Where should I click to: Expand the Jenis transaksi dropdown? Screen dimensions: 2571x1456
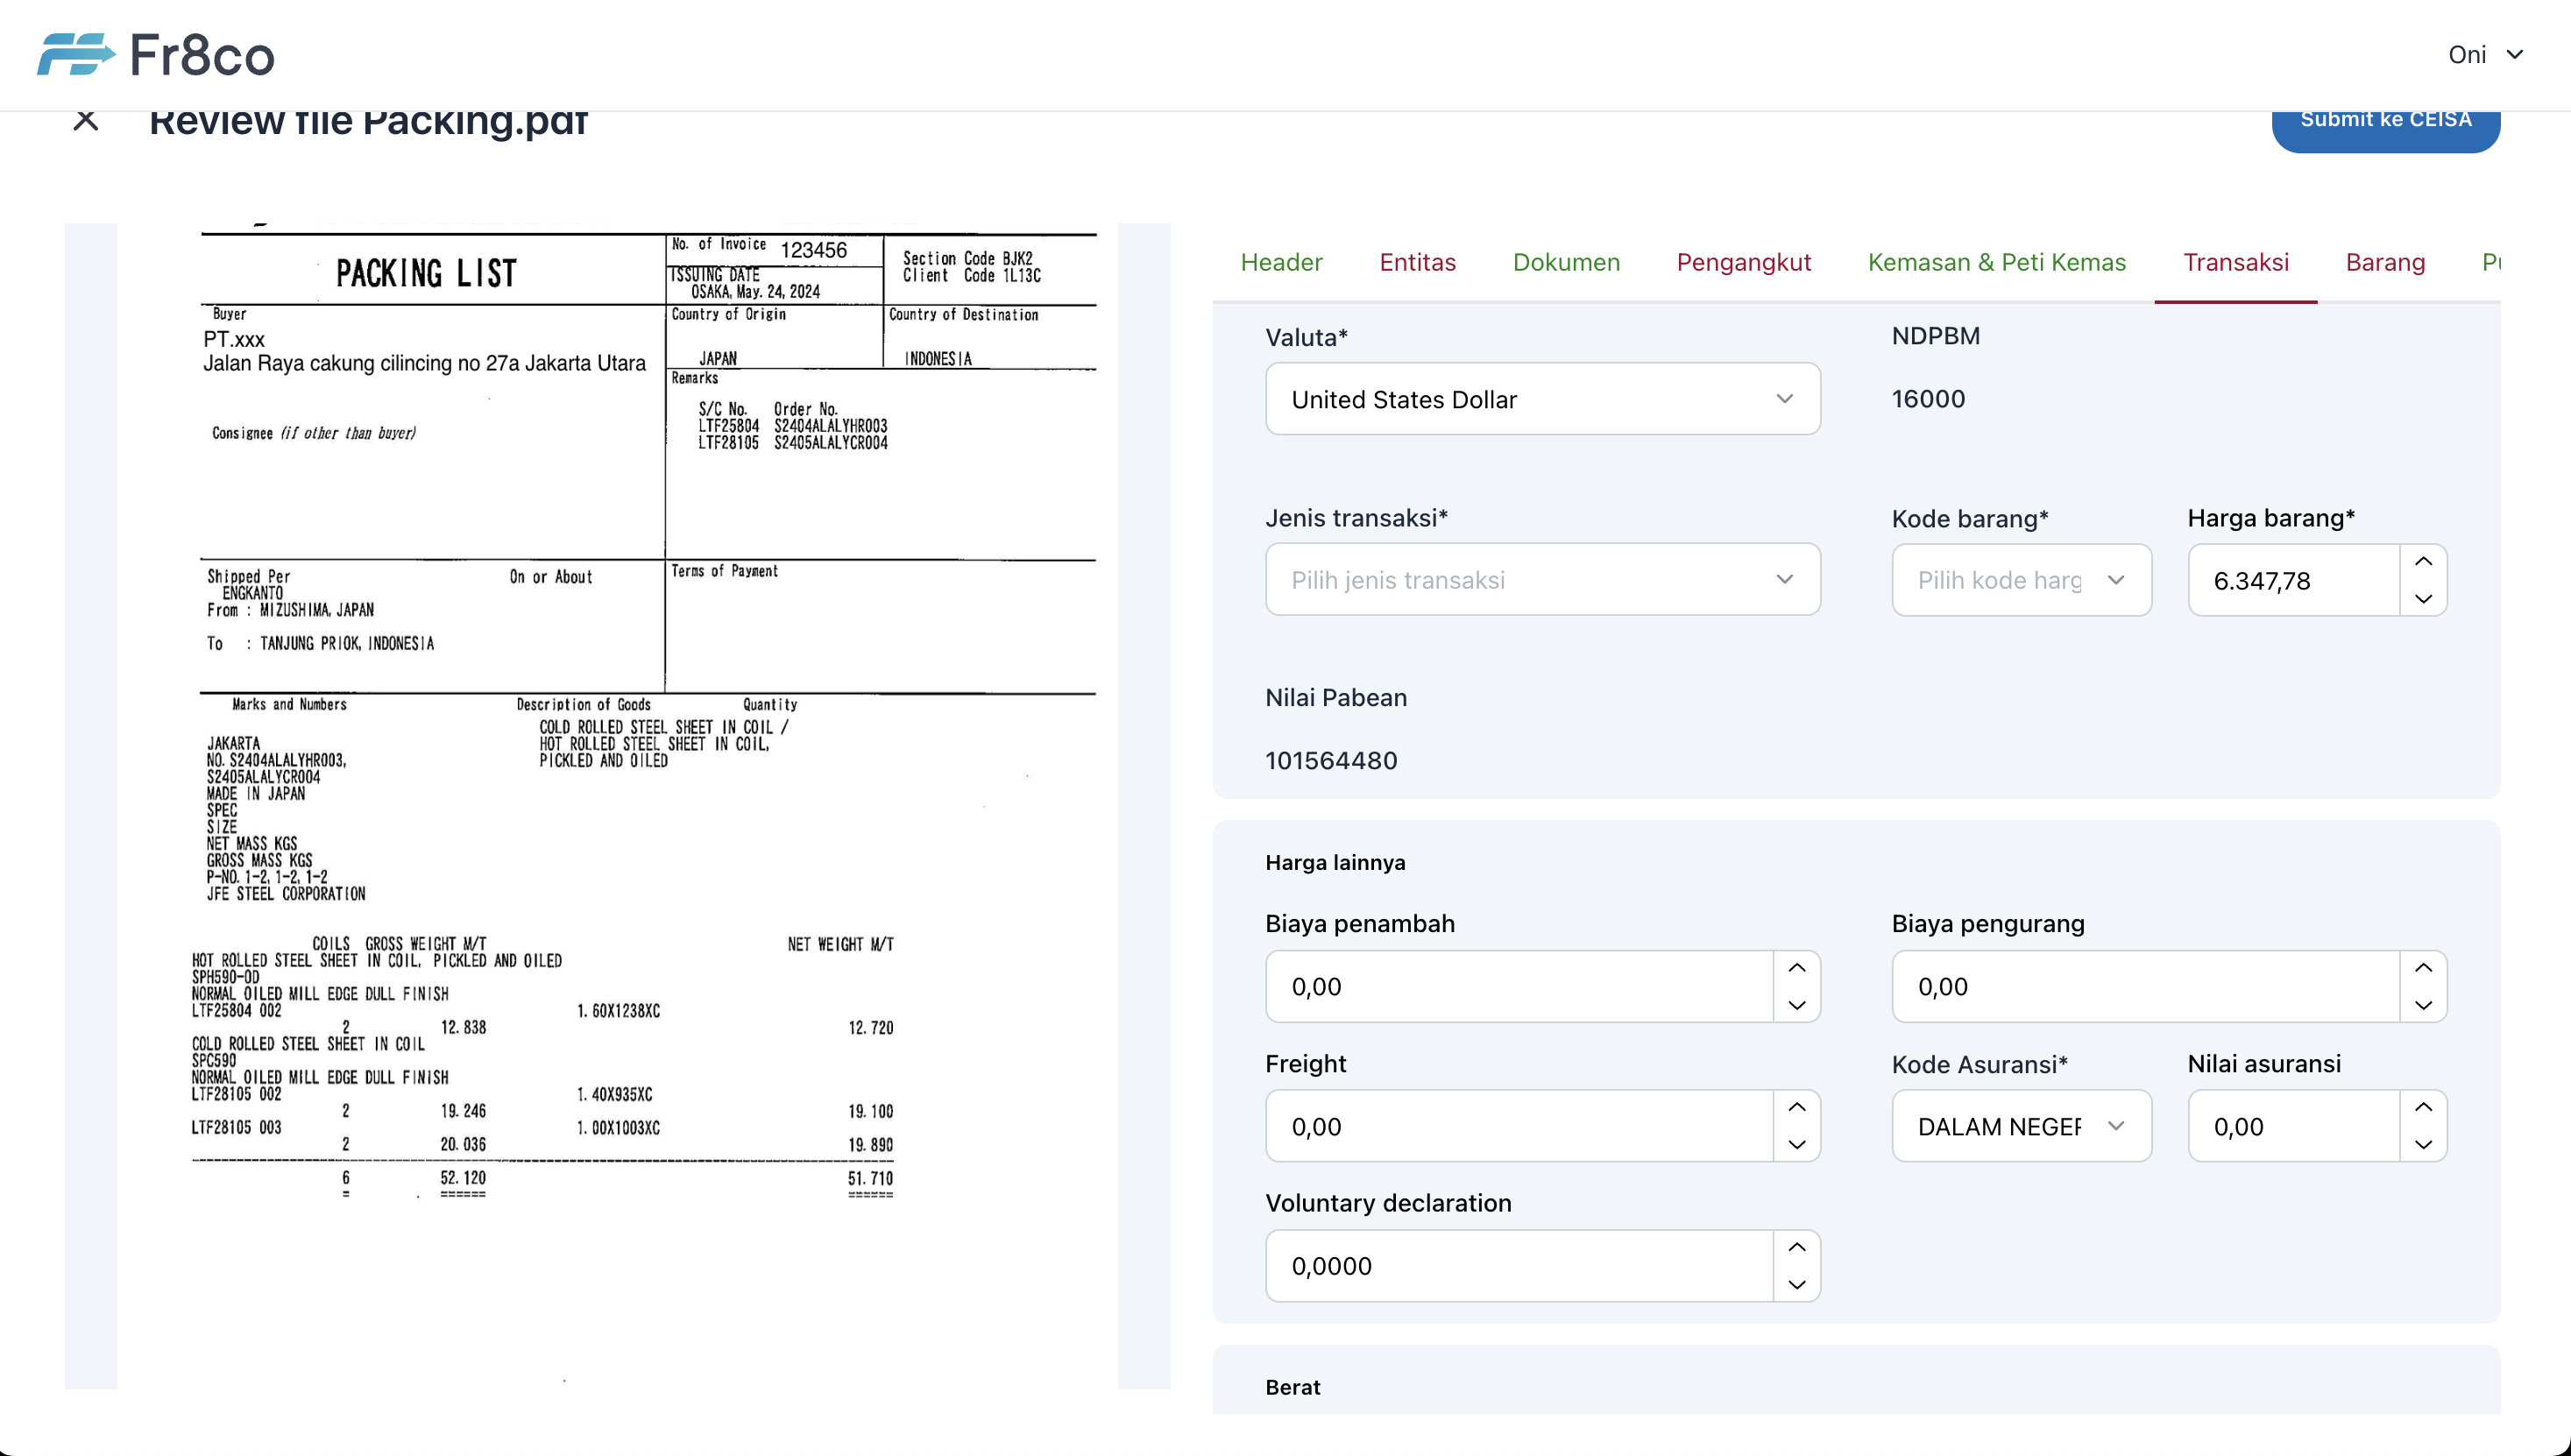[x=1542, y=580]
